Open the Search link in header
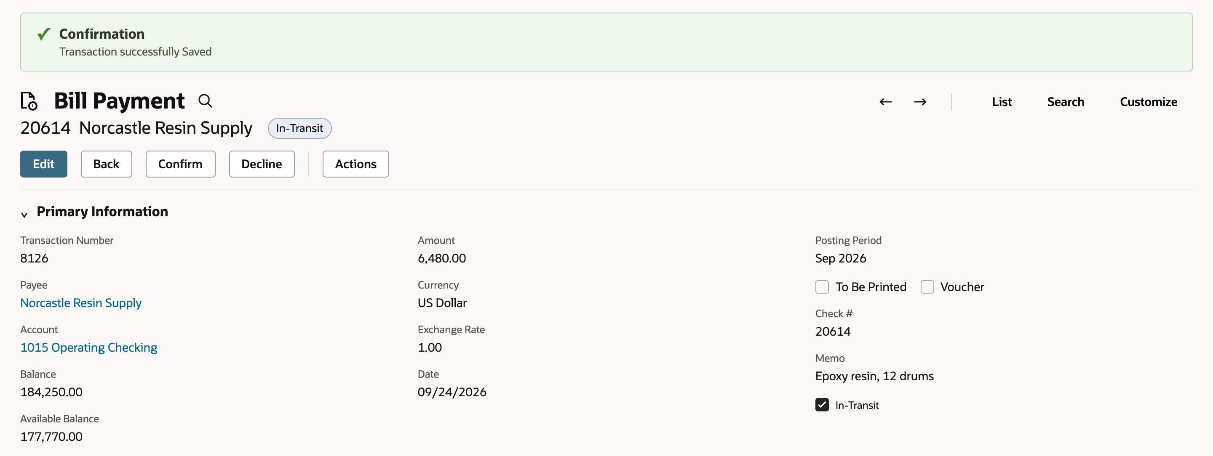 click(x=1065, y=102)
